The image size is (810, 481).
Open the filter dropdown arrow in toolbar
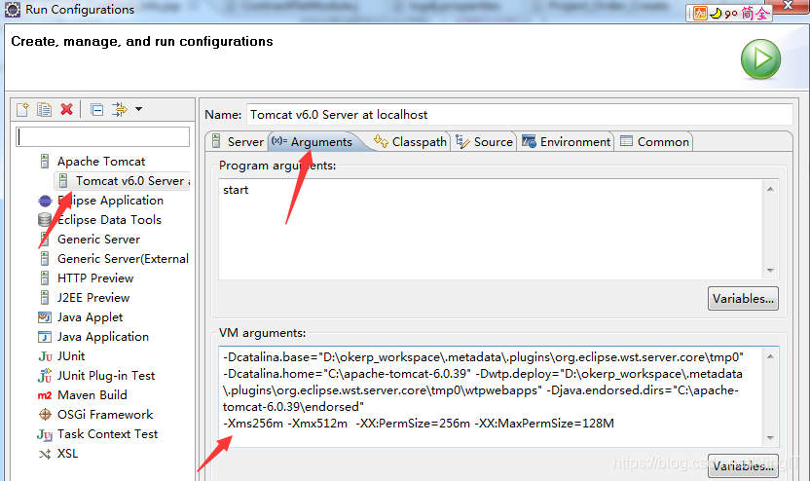(138, 109)
